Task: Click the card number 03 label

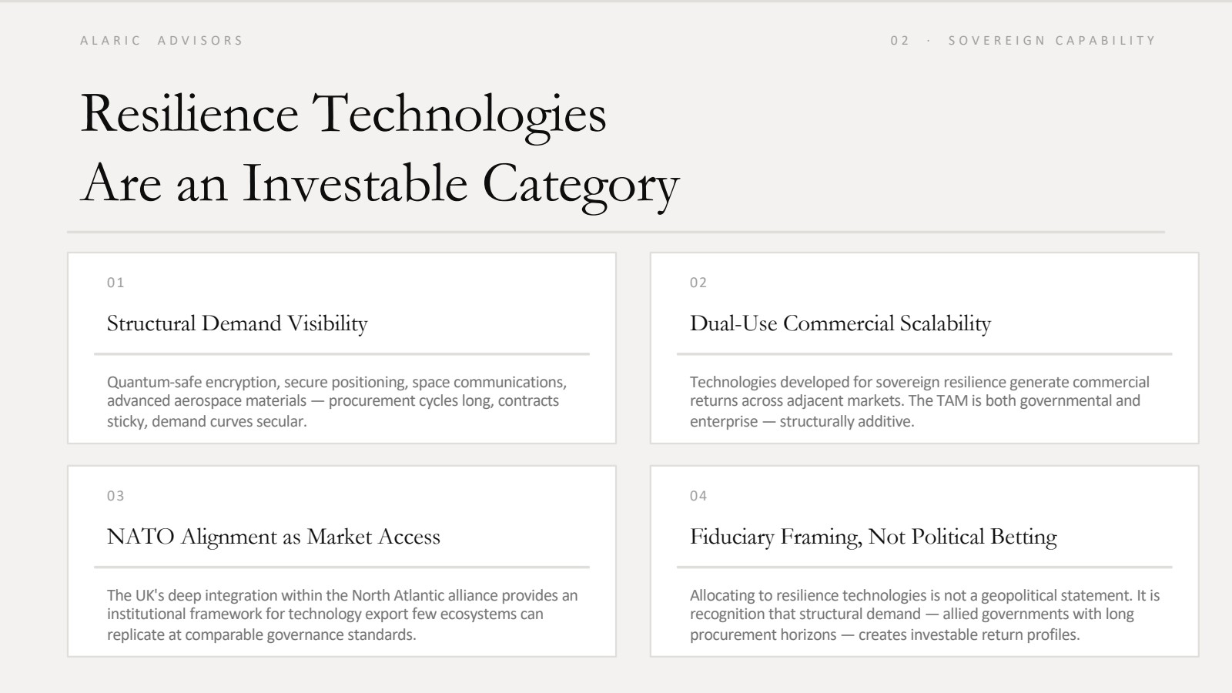Action: click(x=115, y=496)
